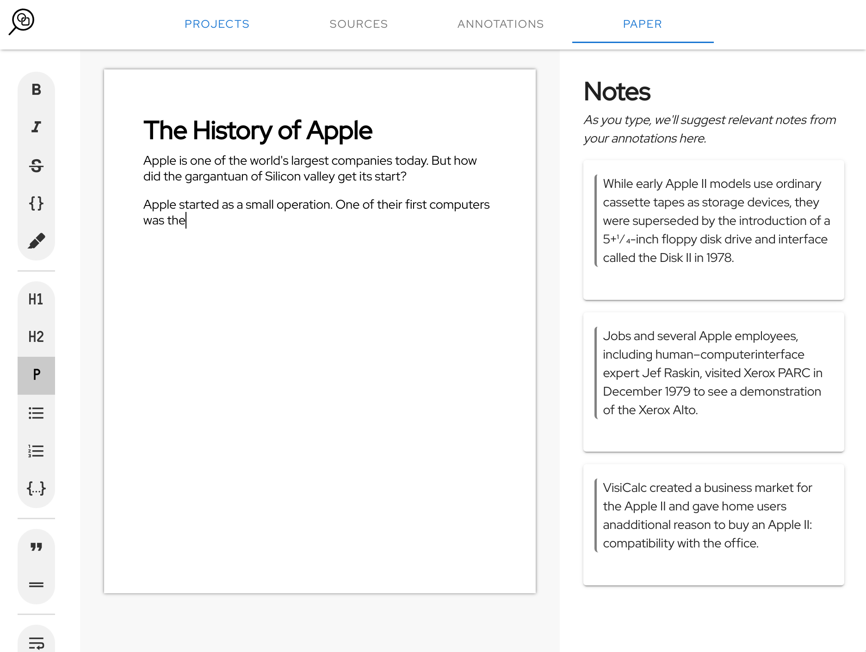Open the Sources tab
Viewport: 866px width, 652px height.
[359, 24]
